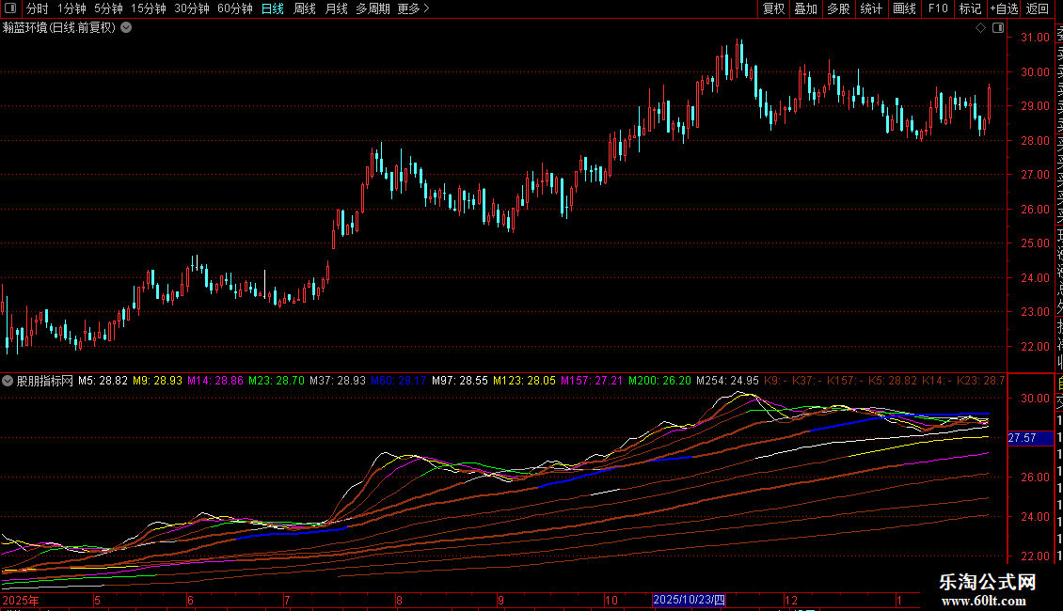Click the M60: 29.17 blue indicator label
This screenshot has width=1063, height=611.
399,381
